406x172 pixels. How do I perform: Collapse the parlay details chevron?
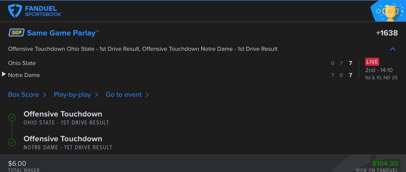pos(393,49)
